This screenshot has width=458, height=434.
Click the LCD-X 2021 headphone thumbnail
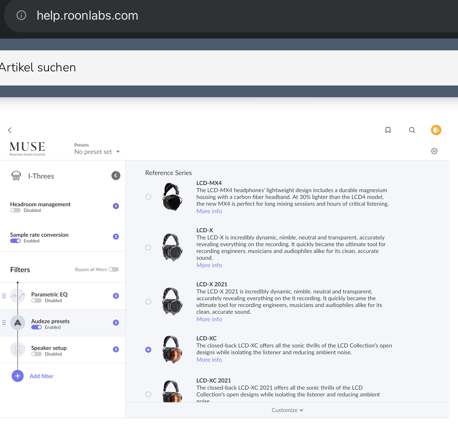[172, 302]
